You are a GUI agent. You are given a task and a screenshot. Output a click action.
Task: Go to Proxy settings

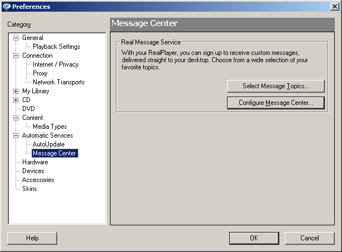click(40, 73)
